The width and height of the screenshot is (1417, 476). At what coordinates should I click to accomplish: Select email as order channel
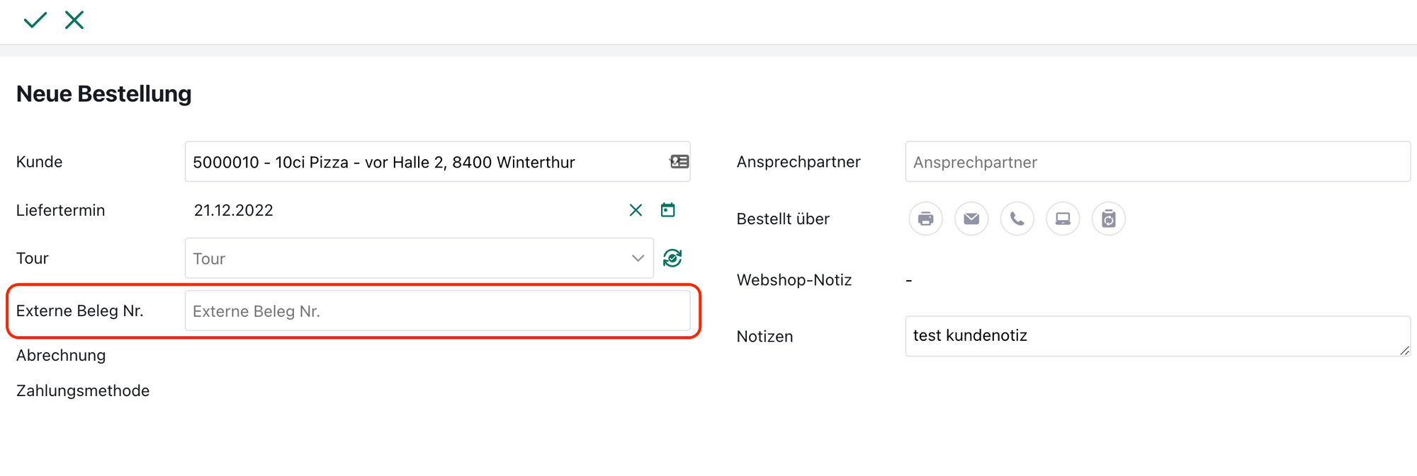(971, 219)
